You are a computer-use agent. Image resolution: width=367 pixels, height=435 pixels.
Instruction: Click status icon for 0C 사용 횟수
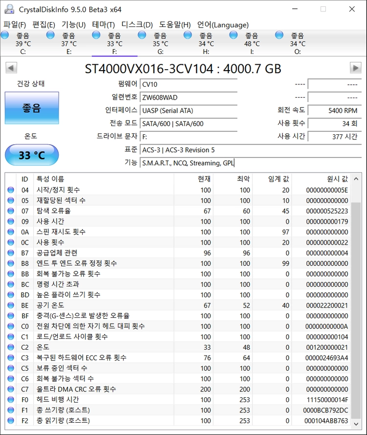tap(11, 242)
